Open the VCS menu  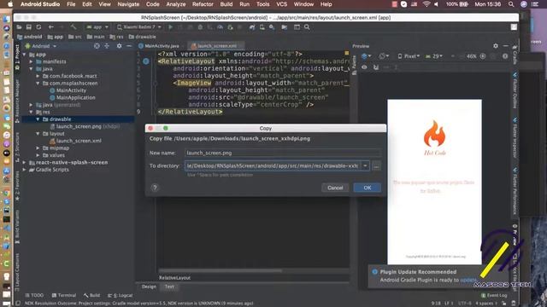tap(281, 4)
